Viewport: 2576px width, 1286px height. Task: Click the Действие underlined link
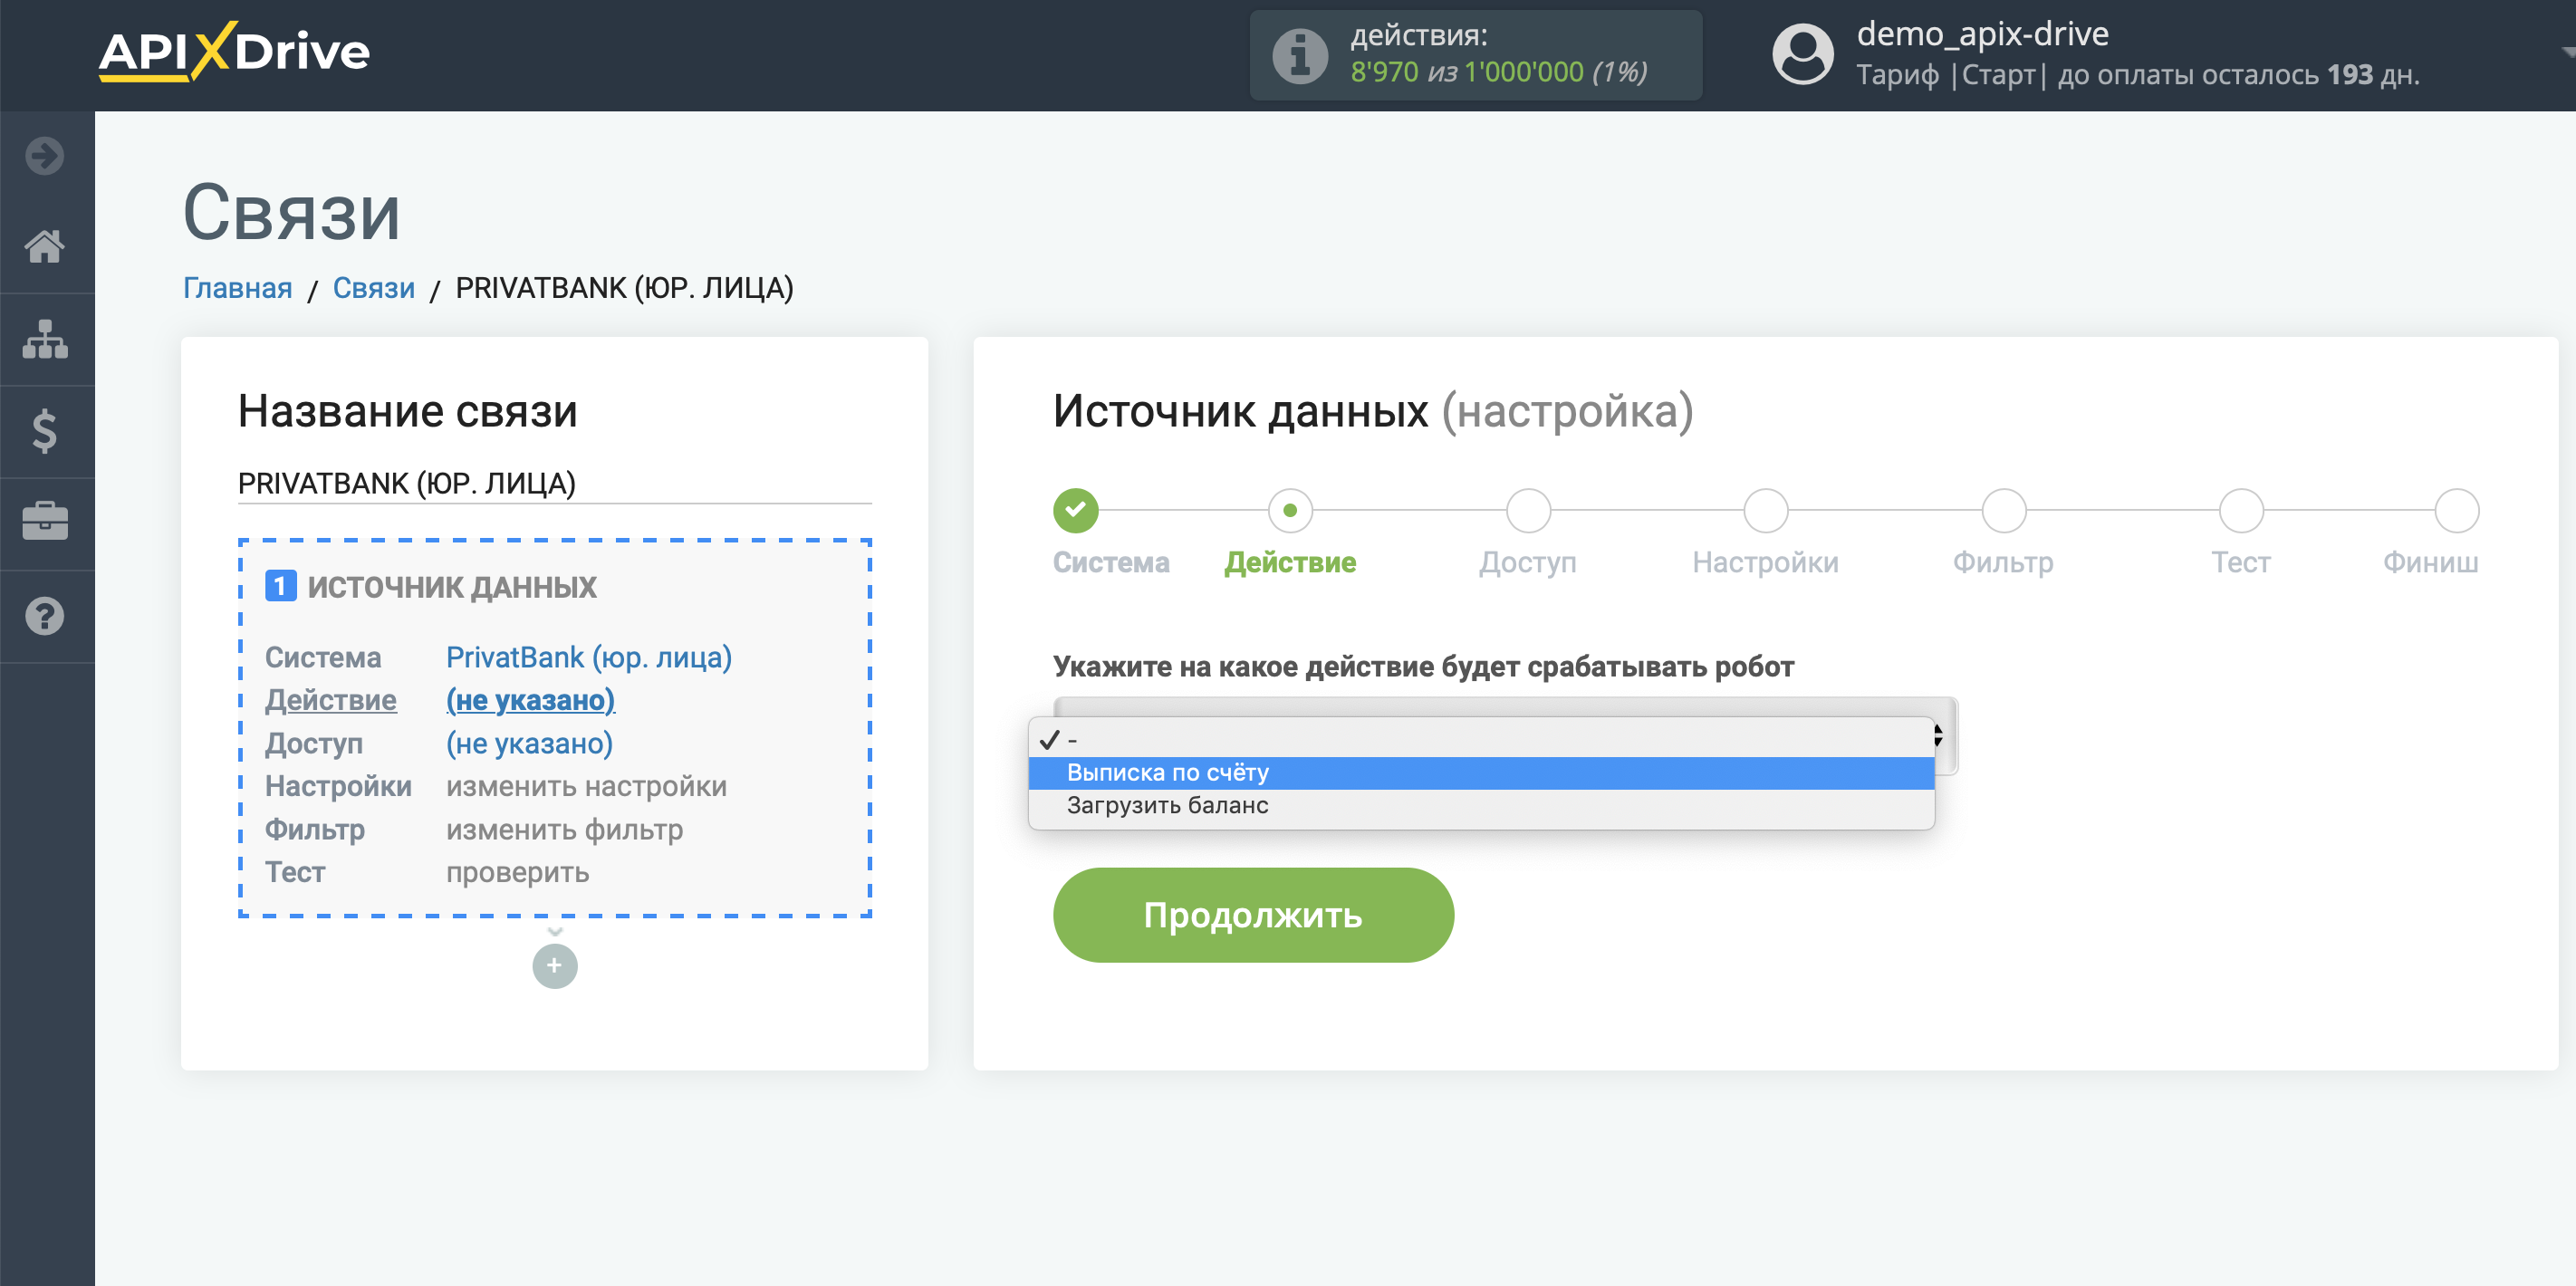point(331,700)
